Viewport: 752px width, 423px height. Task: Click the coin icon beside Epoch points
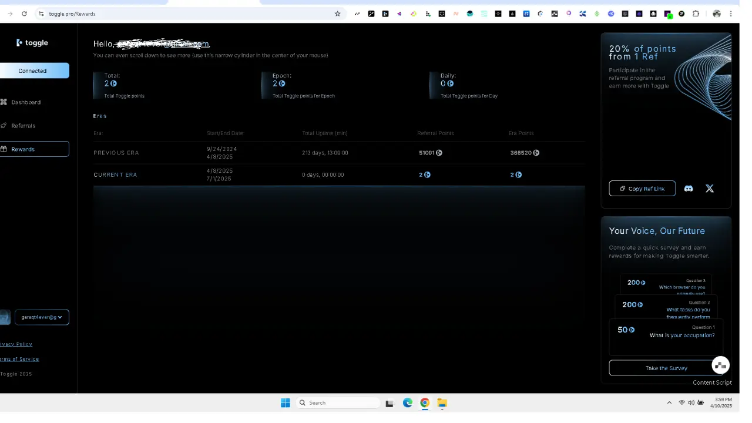[x=282, y=83]
